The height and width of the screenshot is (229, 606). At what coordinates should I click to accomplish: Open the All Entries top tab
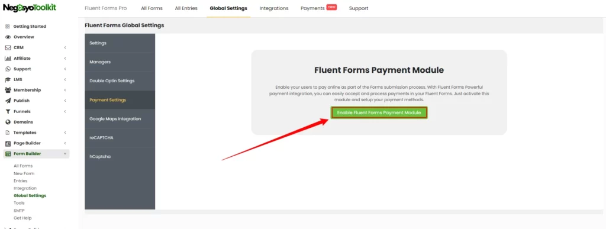click(186, 8)
